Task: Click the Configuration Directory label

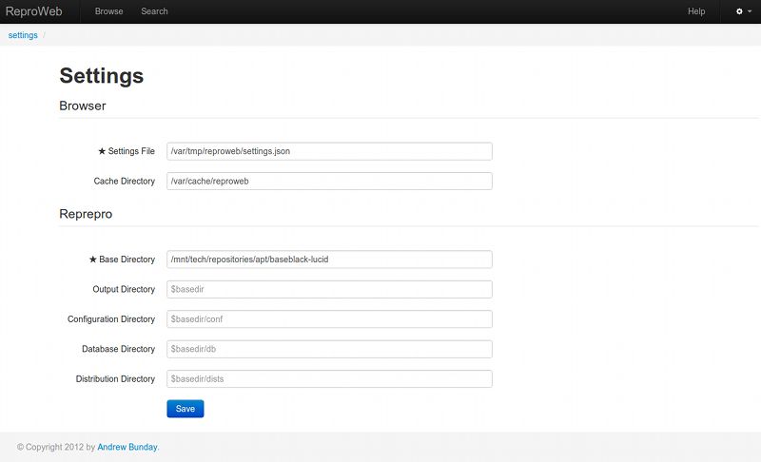Action: (x=111, y=319)
